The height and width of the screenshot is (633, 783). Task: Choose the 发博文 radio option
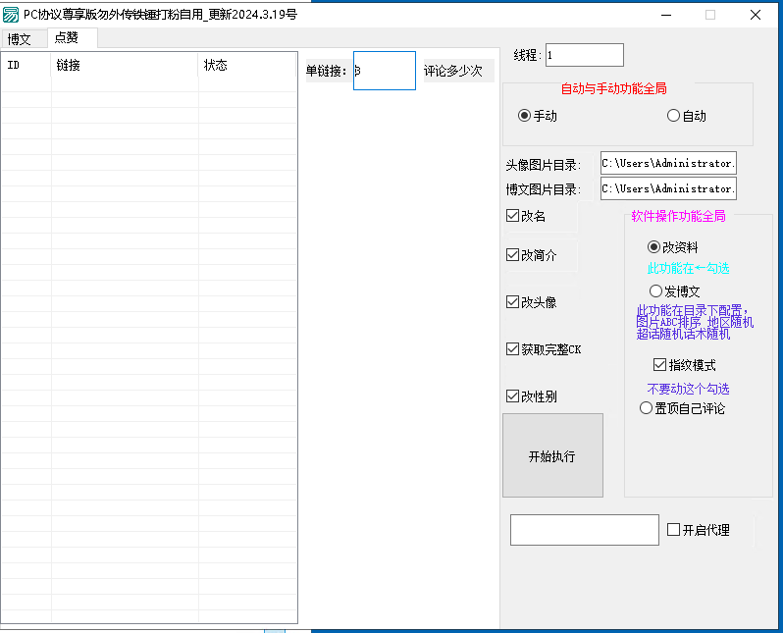655,291
